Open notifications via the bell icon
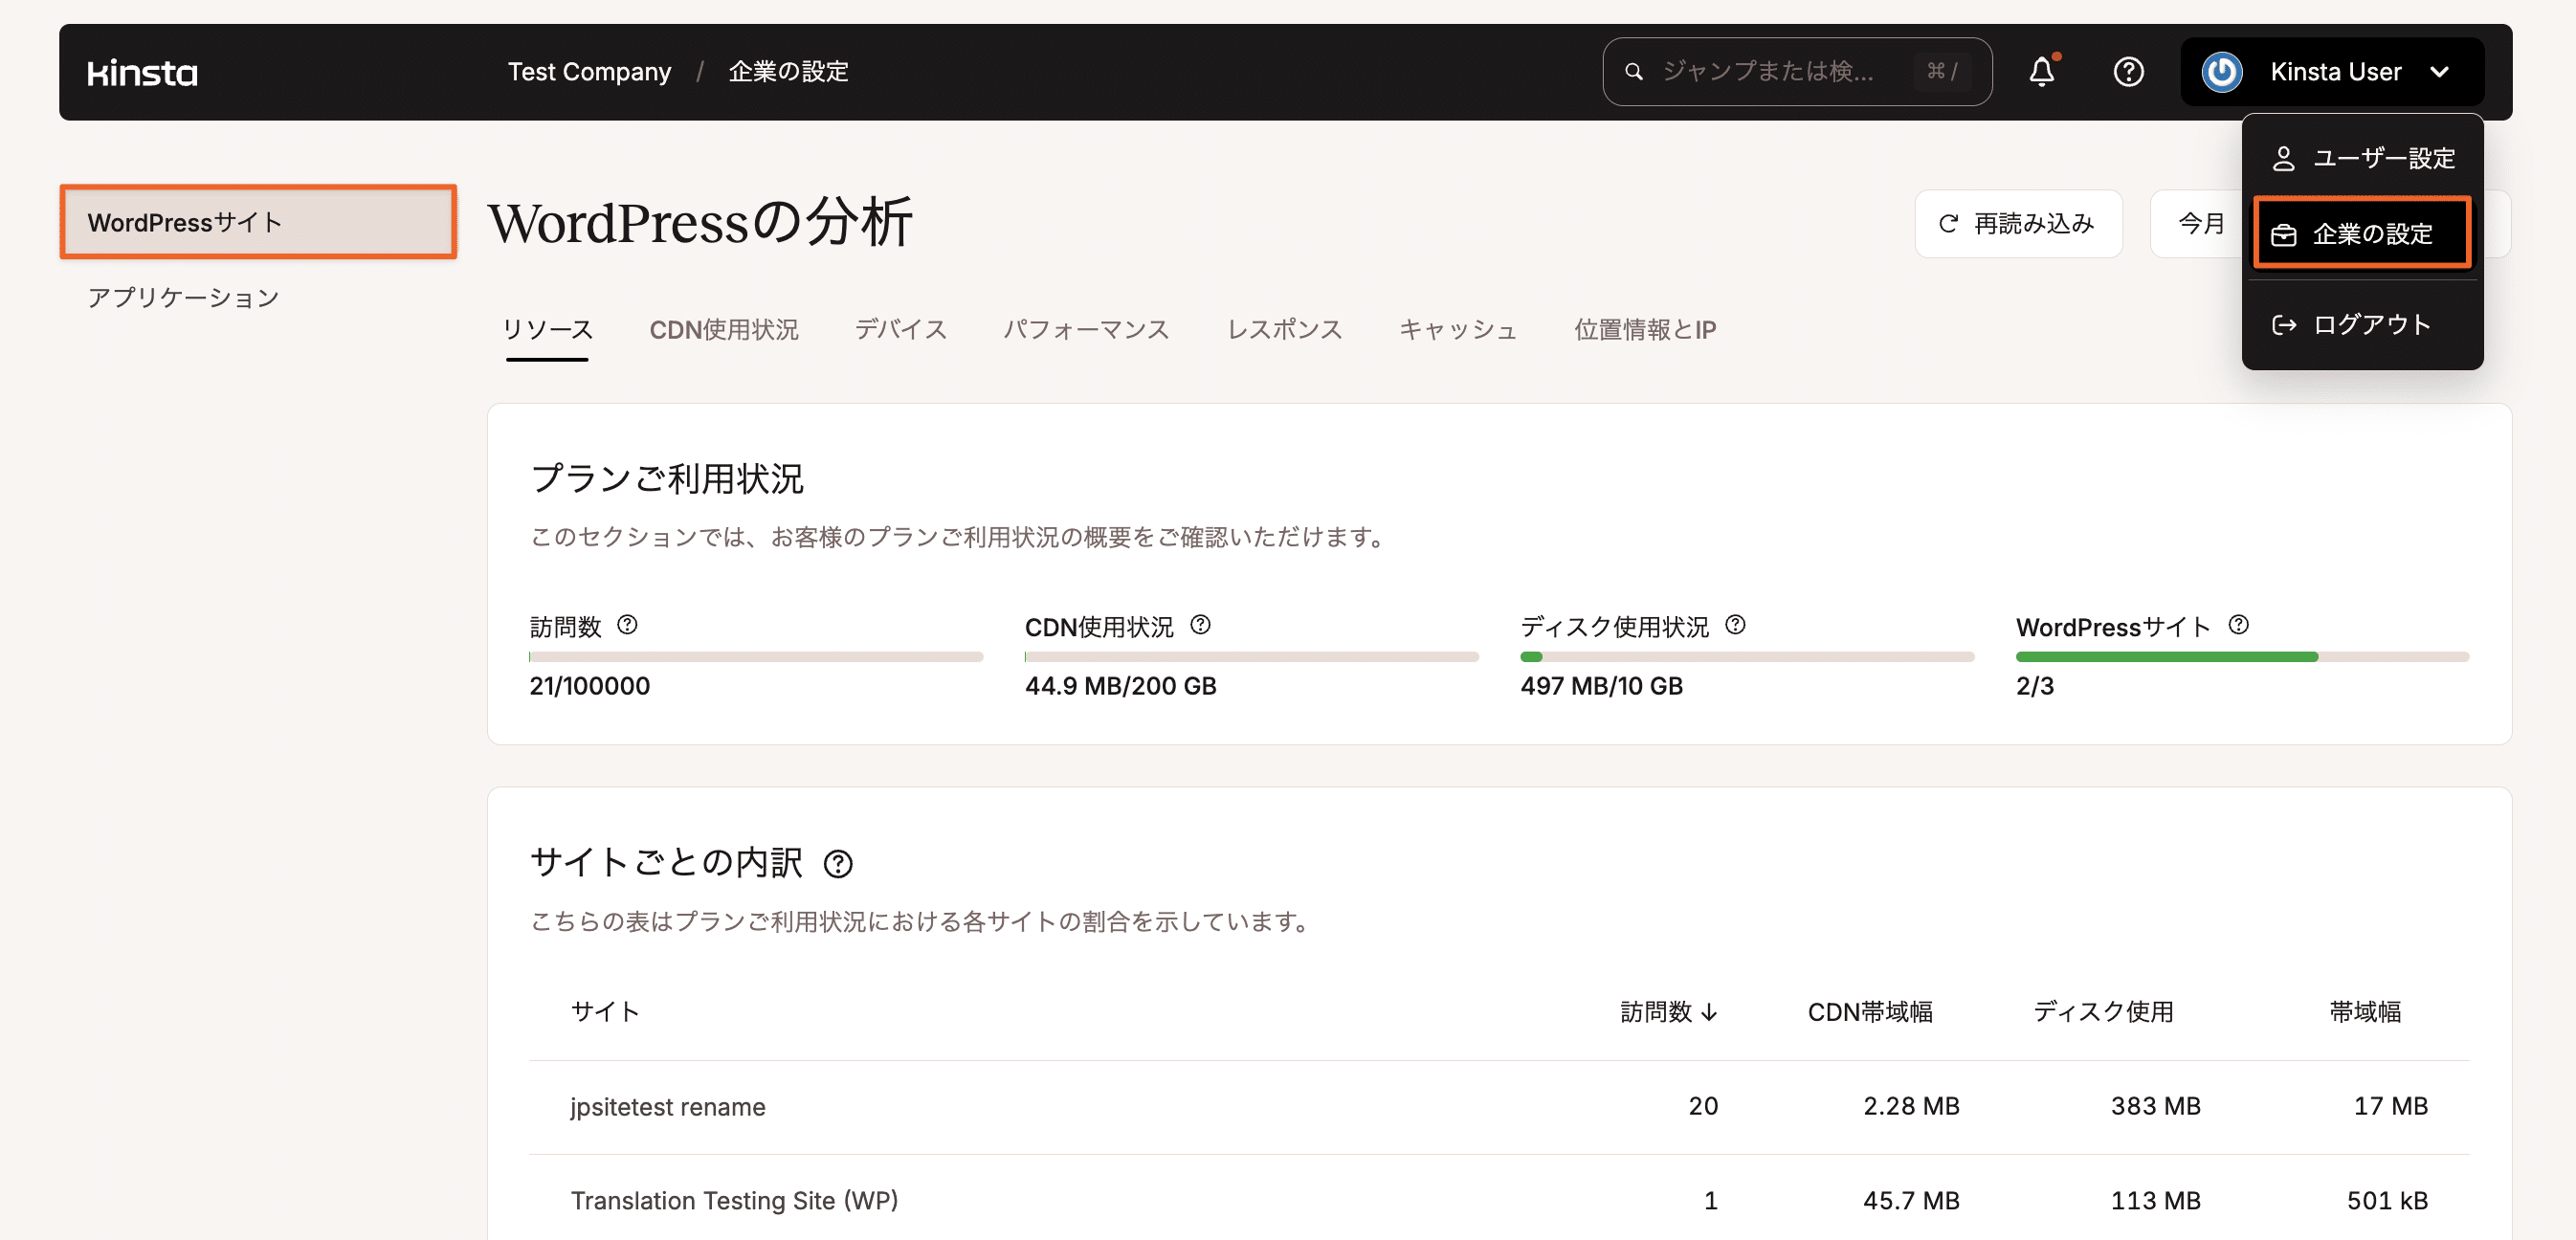 [2044, 71]
